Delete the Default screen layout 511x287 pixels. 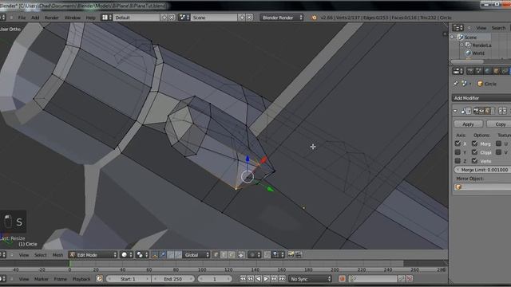[x=172, y=18]
